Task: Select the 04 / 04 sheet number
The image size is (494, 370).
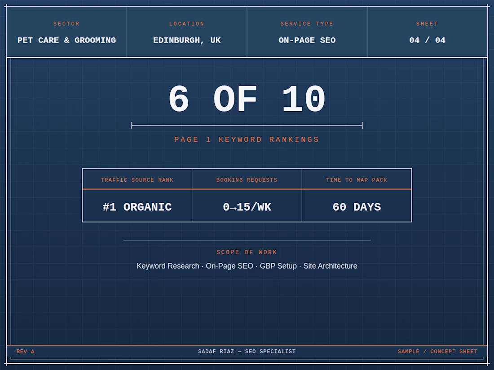Action: click(427, 40)
